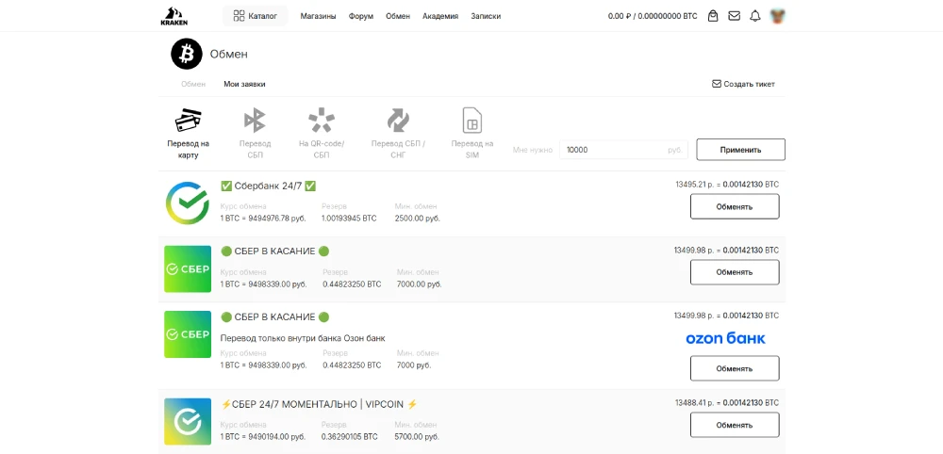Open Записки menu item

click(486, 16)
